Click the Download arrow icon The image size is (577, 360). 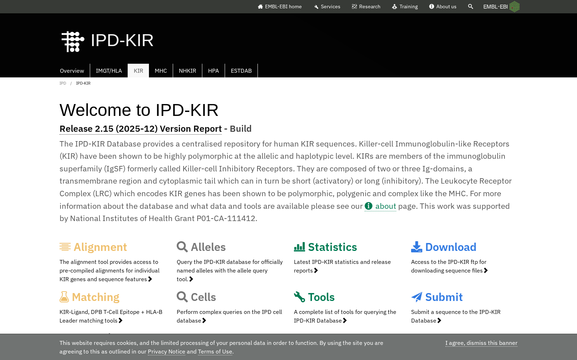click(417, 247)
